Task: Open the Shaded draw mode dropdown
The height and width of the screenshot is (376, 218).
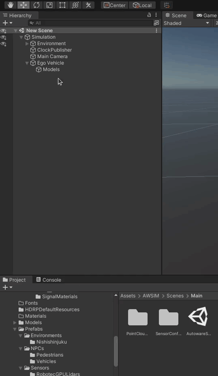Action: (x=187, y=23)
